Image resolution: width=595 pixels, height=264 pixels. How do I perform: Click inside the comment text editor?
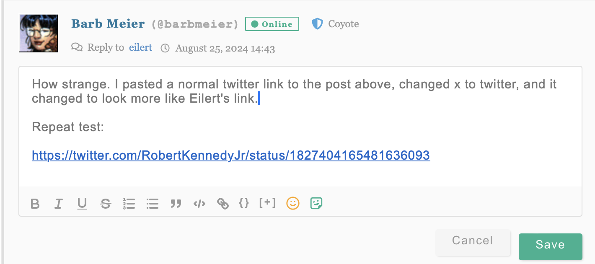(300, 126)
